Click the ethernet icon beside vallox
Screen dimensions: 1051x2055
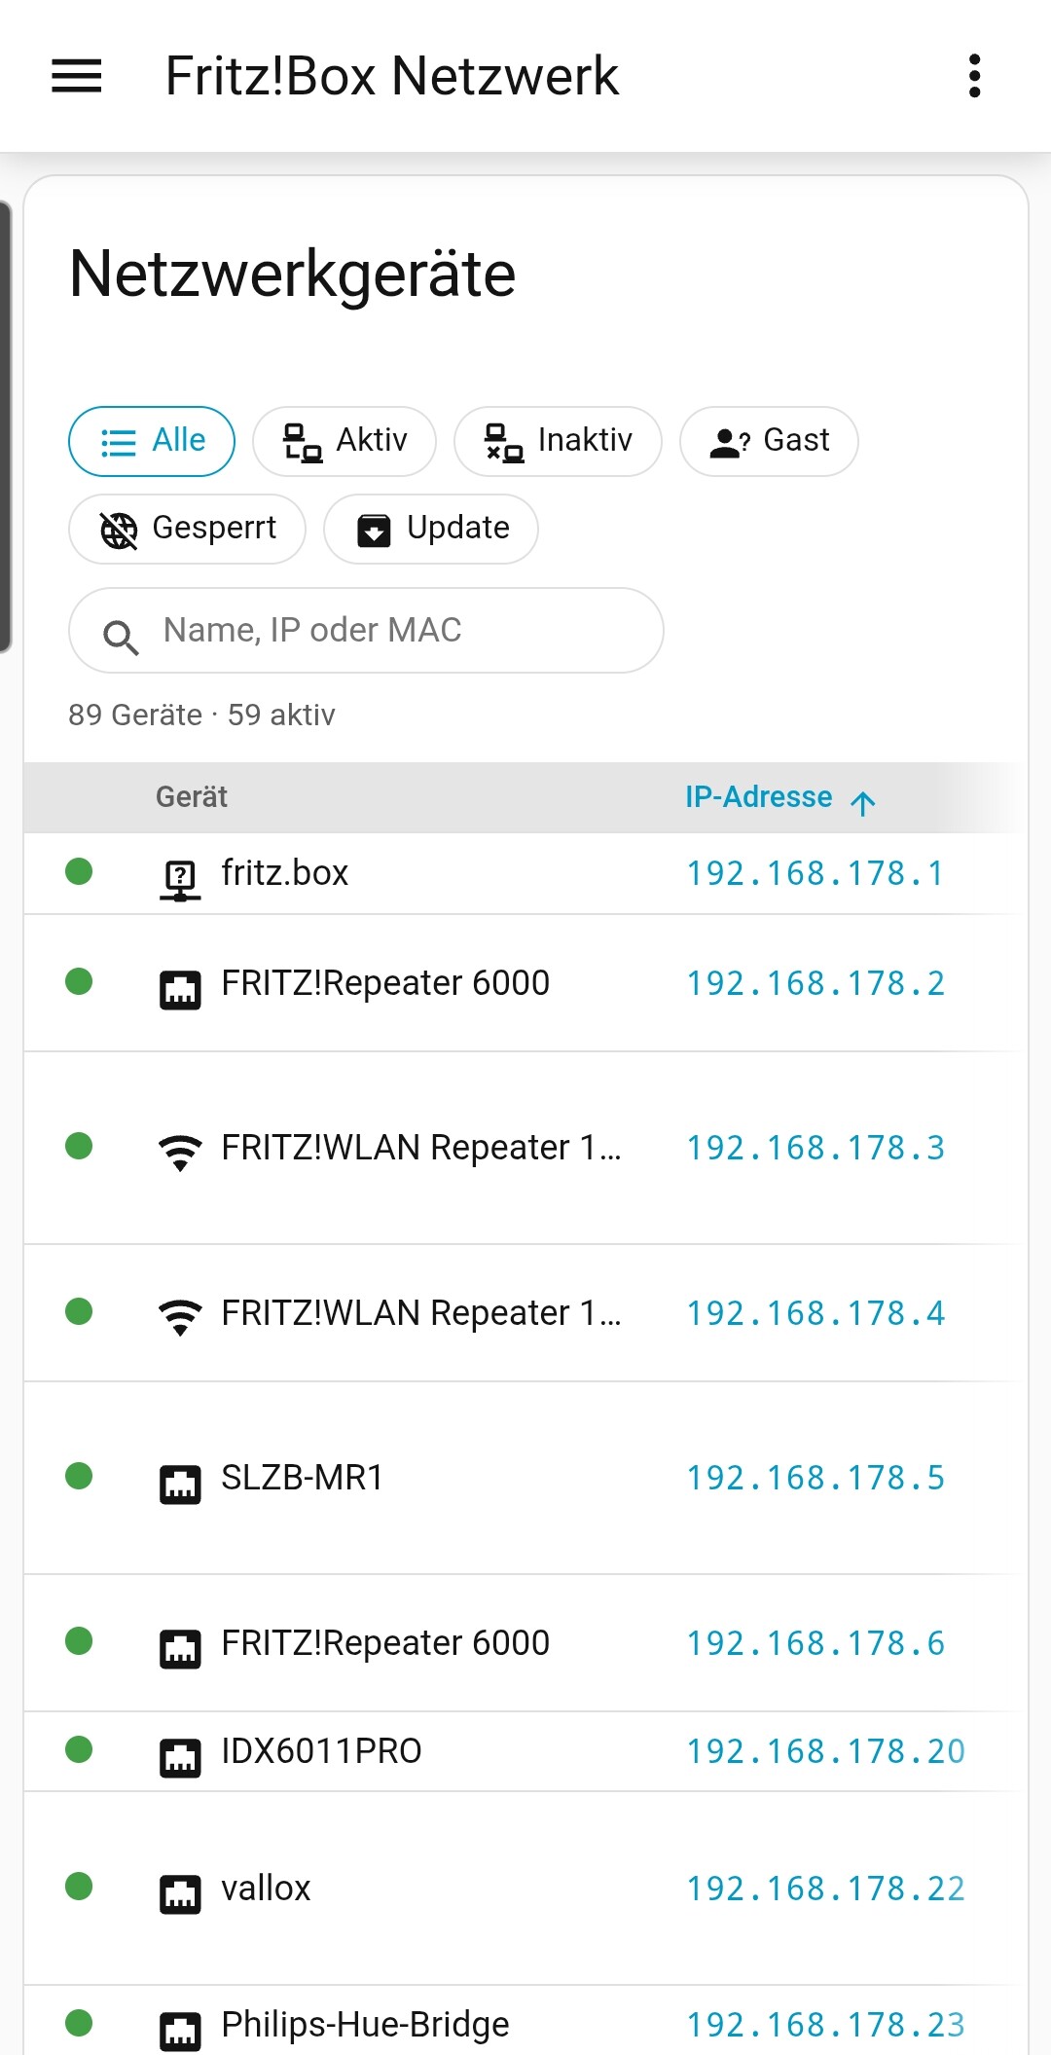point(180,1894)
